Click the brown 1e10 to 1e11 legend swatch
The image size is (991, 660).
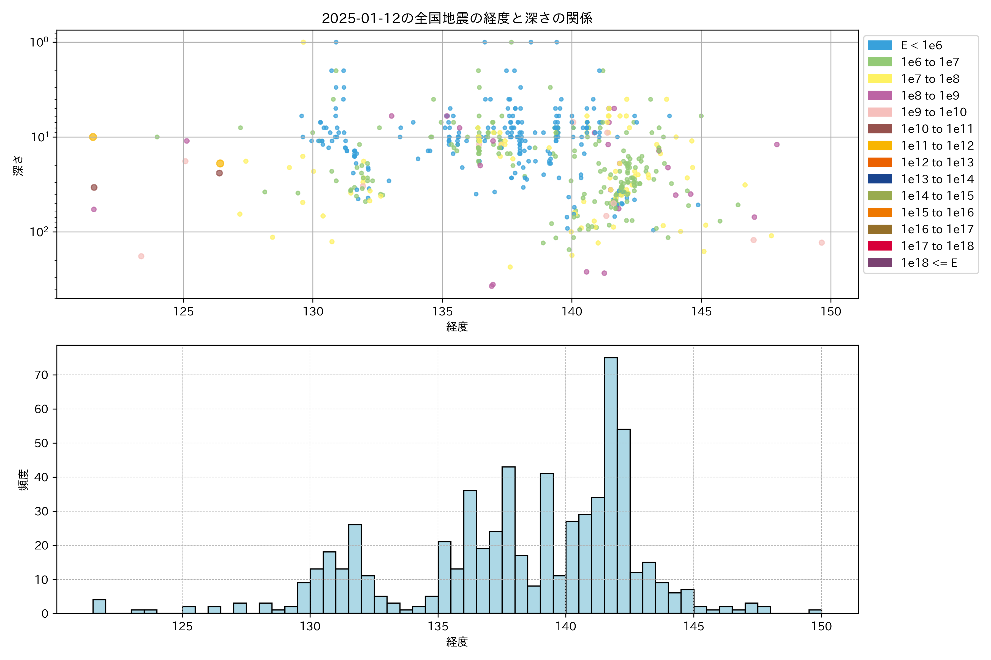click(x=880, y=129)
